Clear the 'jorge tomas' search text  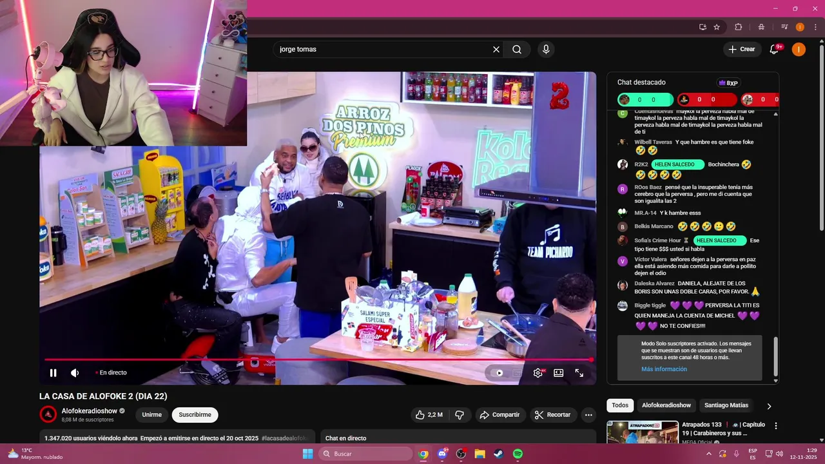click(x=496, y=49)
